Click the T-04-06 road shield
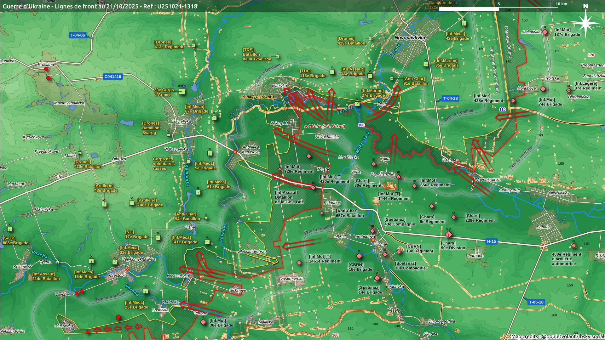The image size is (605, 340). point(78,35)
